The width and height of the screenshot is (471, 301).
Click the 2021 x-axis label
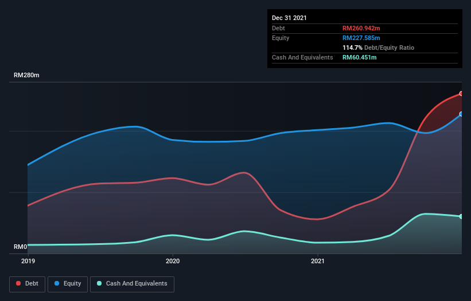pyautogui.click(x=317, y=261)
